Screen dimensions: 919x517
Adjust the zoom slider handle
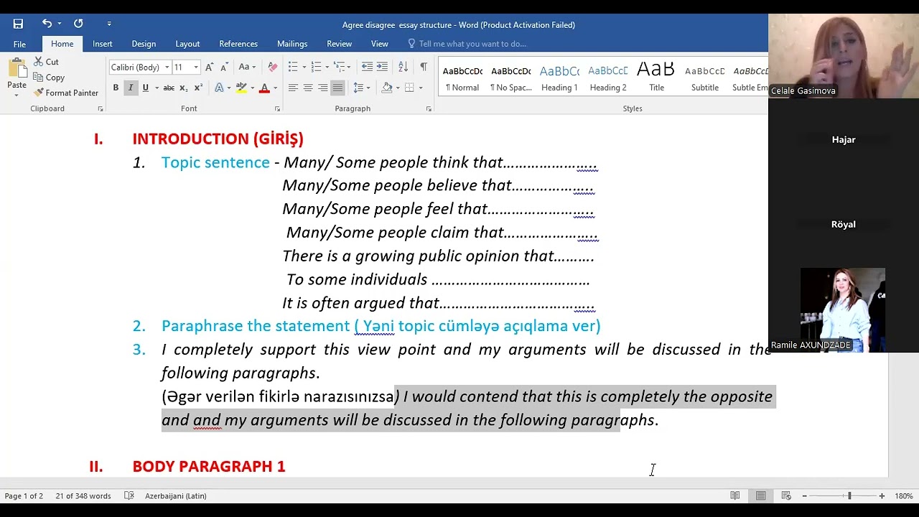[x=849, y=495]
